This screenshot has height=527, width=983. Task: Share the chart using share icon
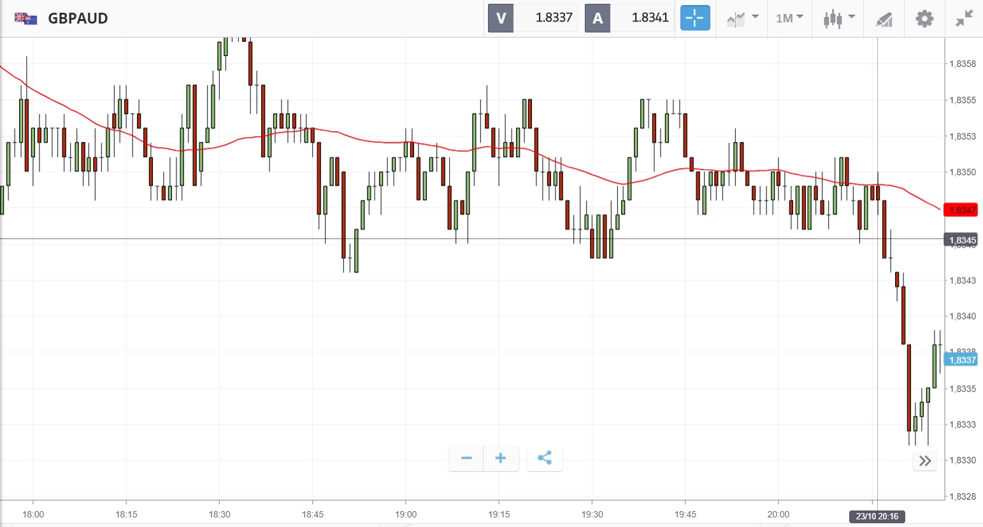point(545,458)
